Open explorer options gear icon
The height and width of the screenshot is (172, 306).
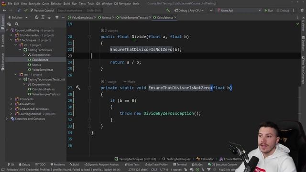(57, 17)
